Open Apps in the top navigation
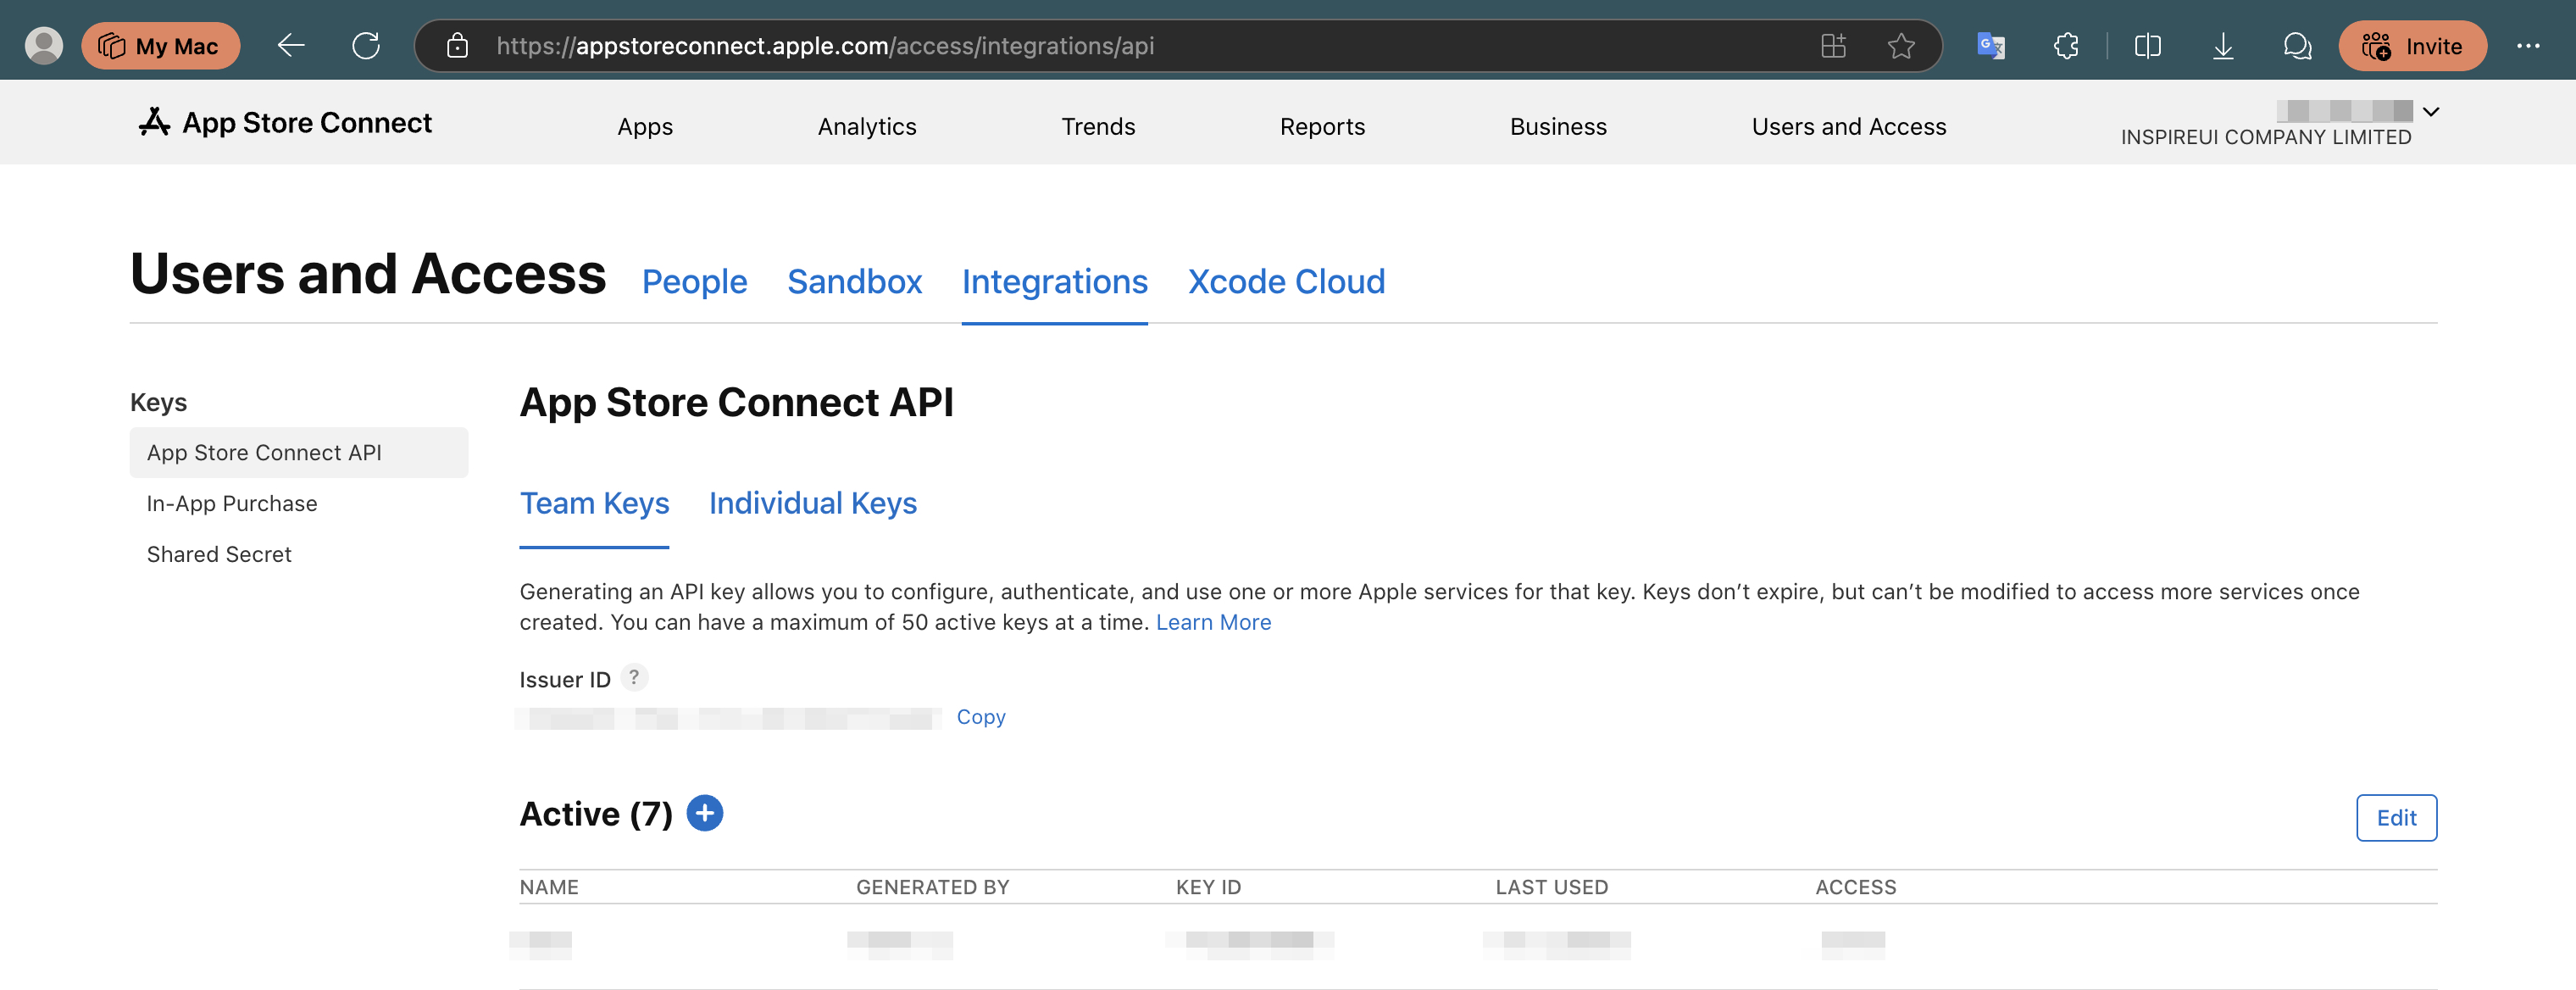 645,127
